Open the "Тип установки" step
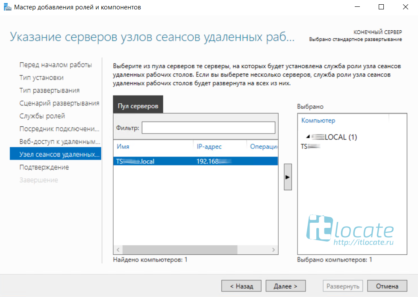 pos(41,78)
